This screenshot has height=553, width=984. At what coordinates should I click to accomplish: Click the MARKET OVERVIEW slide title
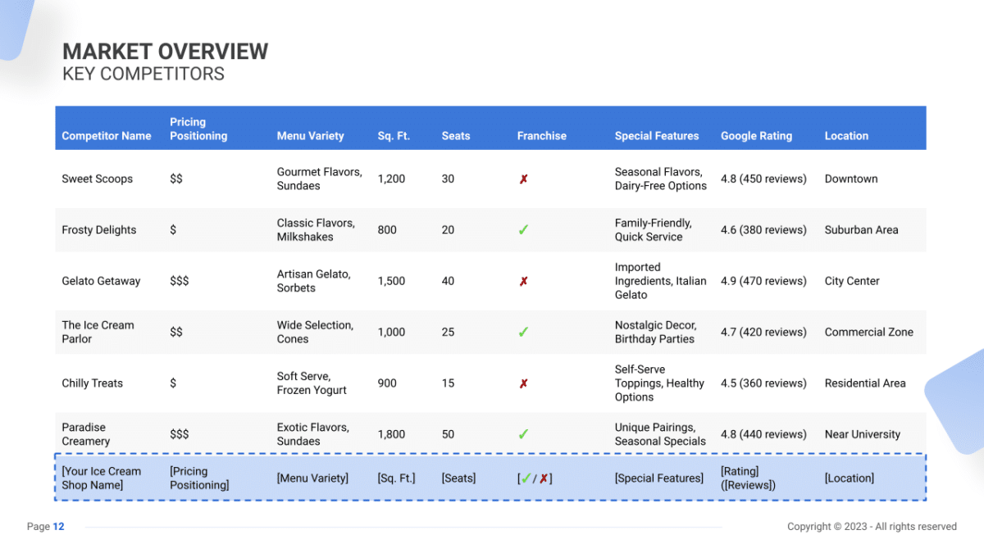pos(164,51)
